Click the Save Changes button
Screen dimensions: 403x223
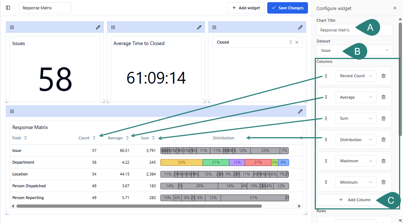point(287,8)
